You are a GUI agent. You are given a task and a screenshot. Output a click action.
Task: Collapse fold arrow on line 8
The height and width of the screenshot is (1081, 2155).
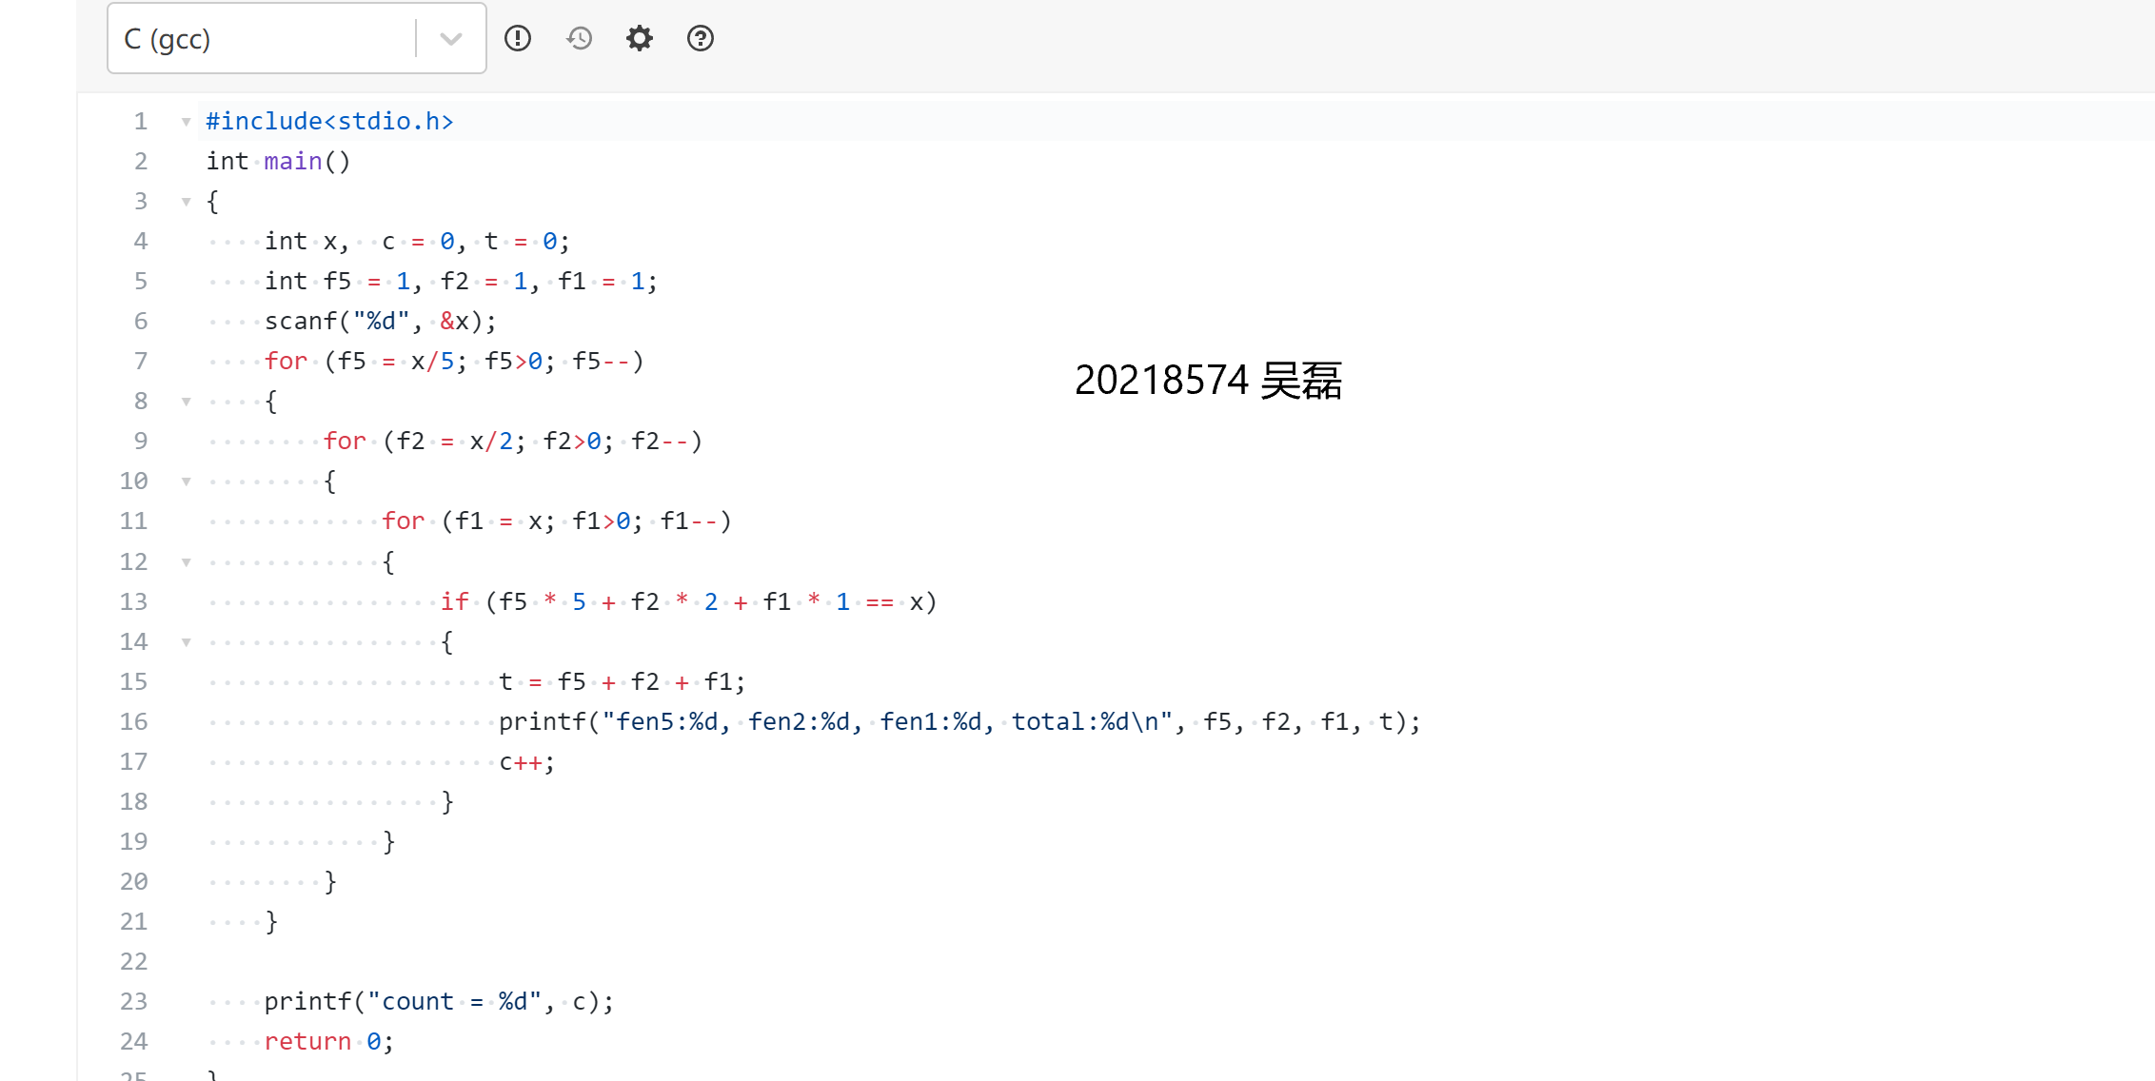click(x=187, y=402)
